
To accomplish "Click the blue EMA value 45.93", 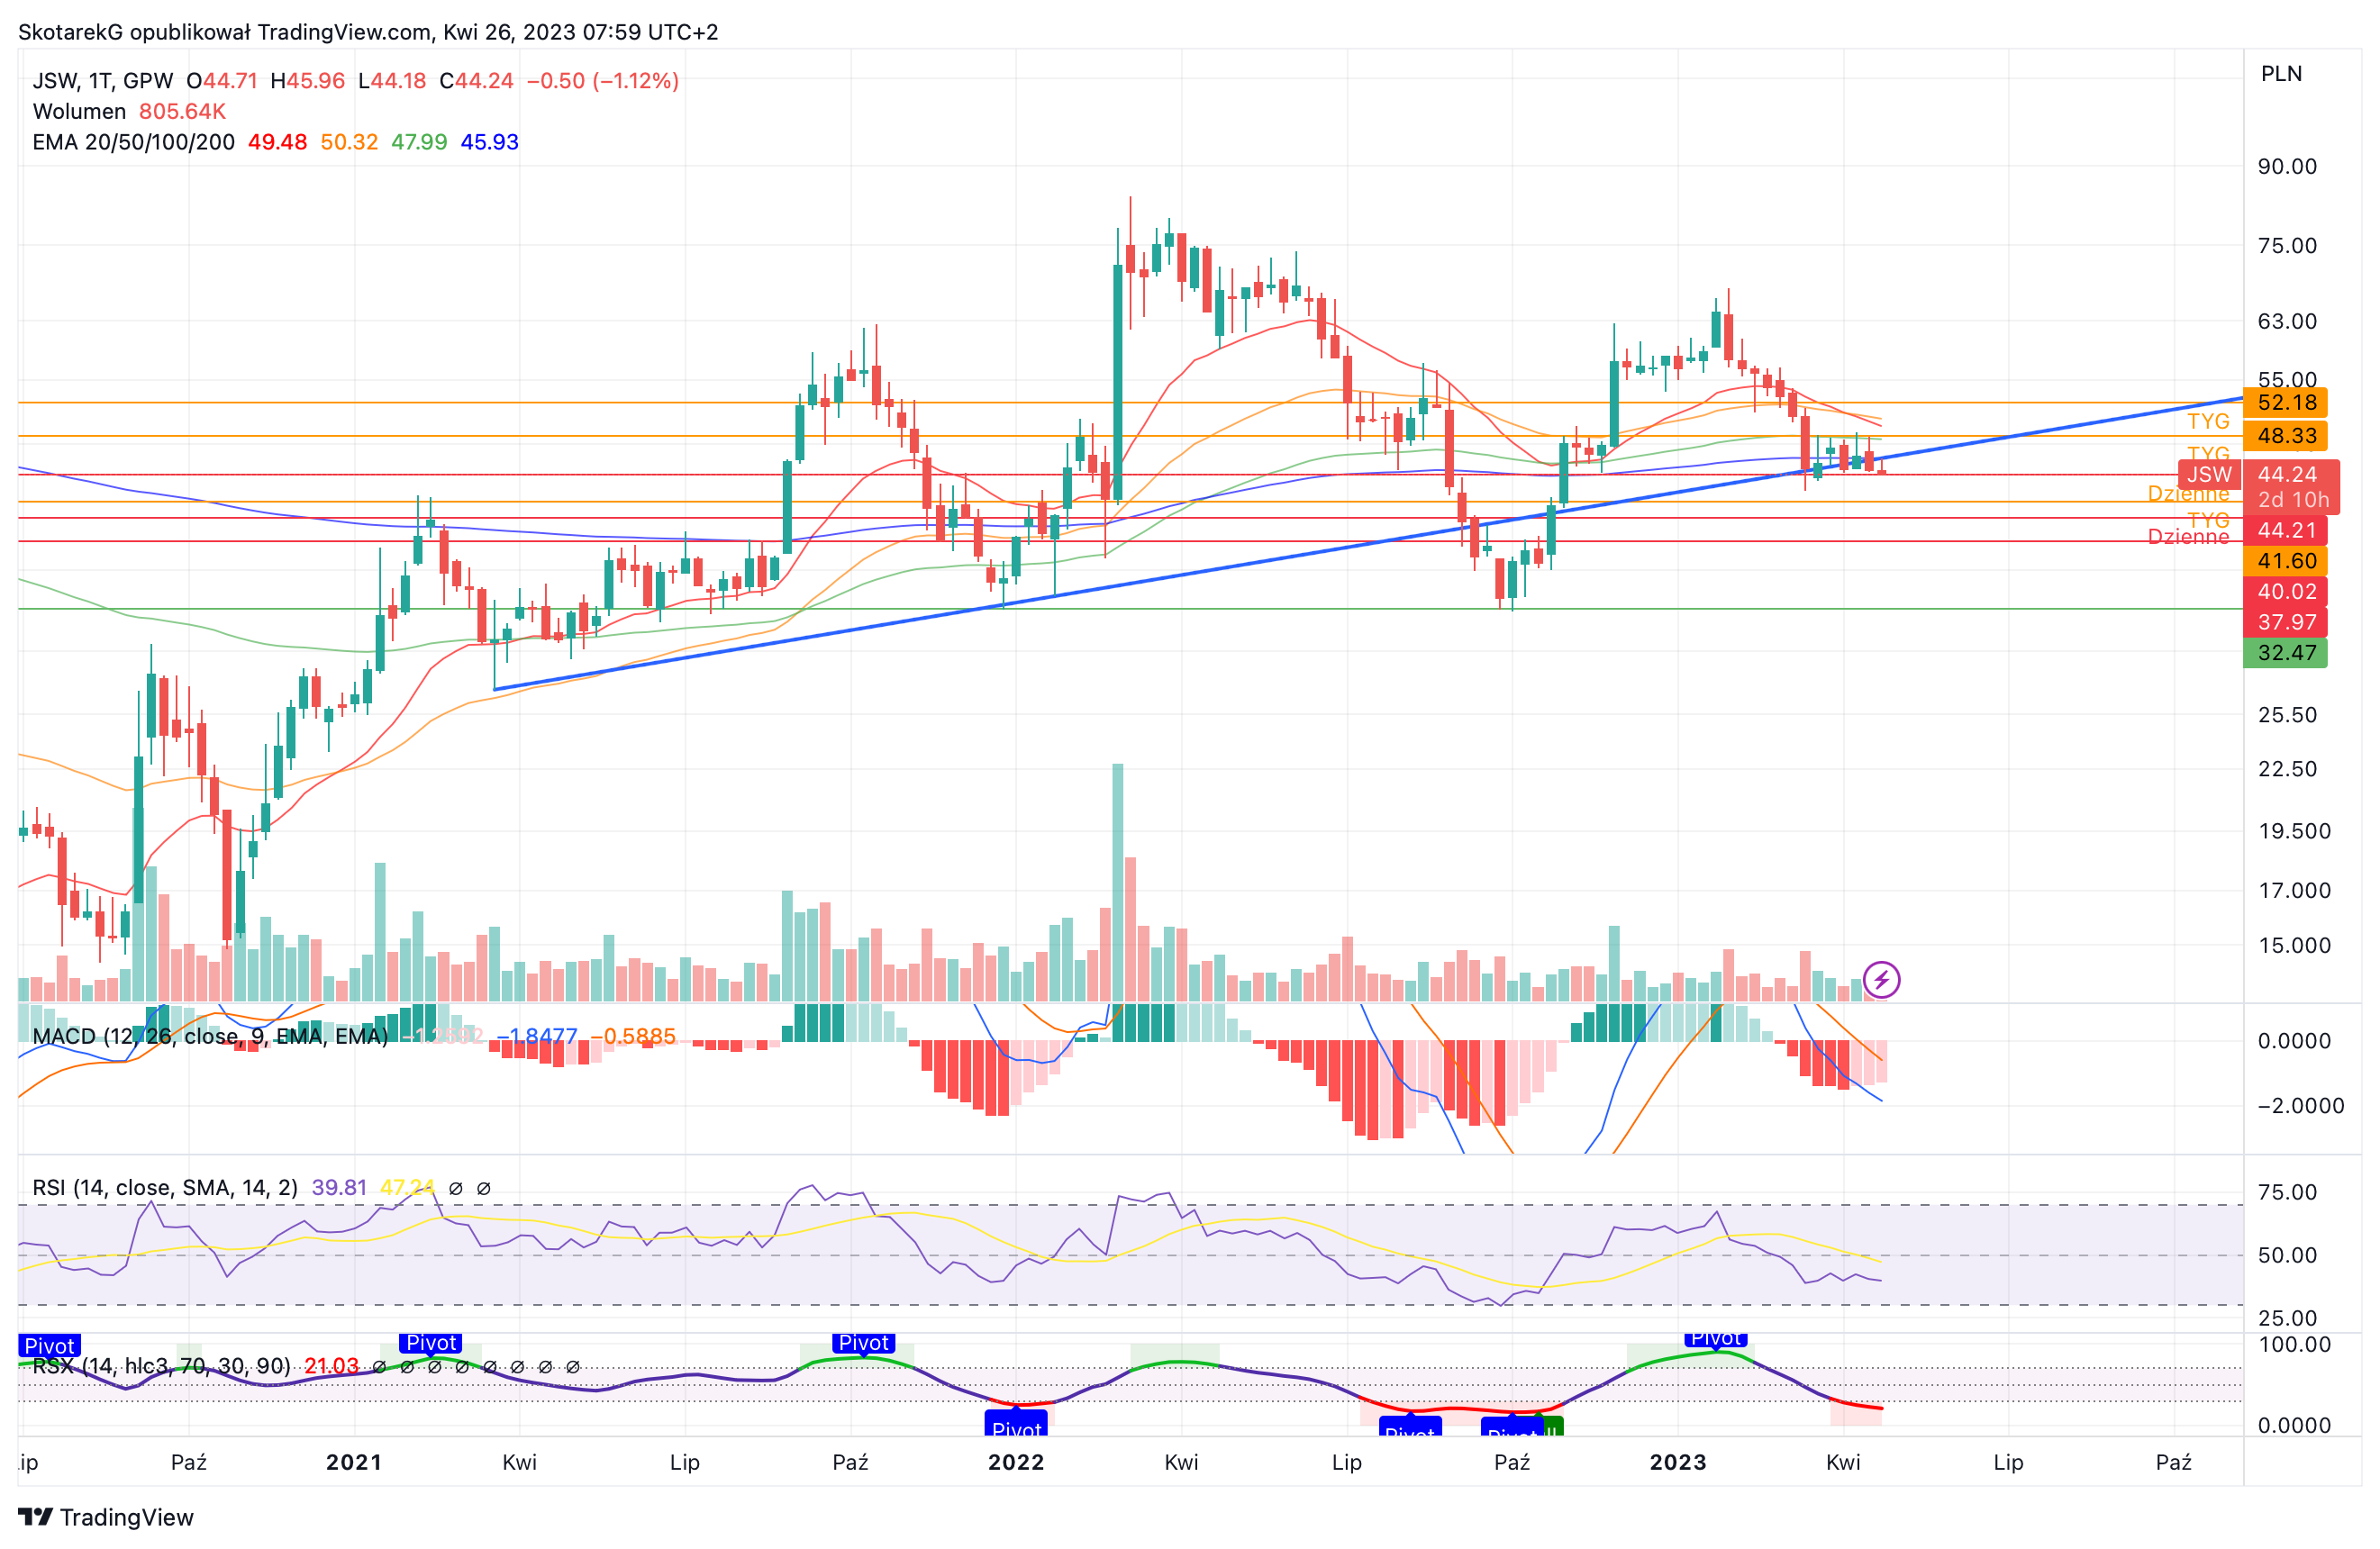I will tap(489, 142).
